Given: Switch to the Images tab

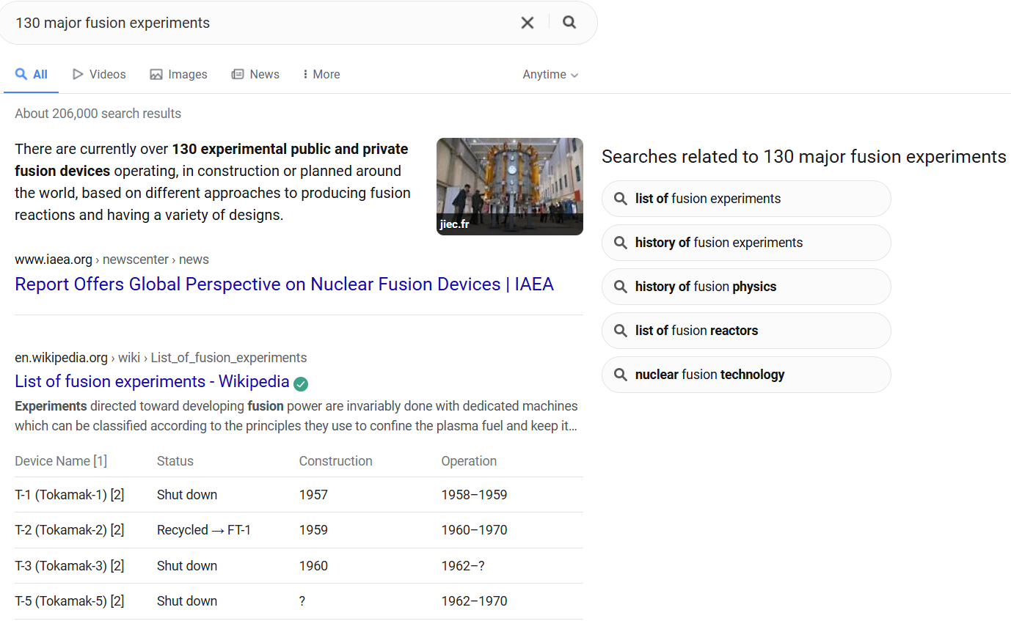Looking at the screenshot, I should [x=178, y=74].
